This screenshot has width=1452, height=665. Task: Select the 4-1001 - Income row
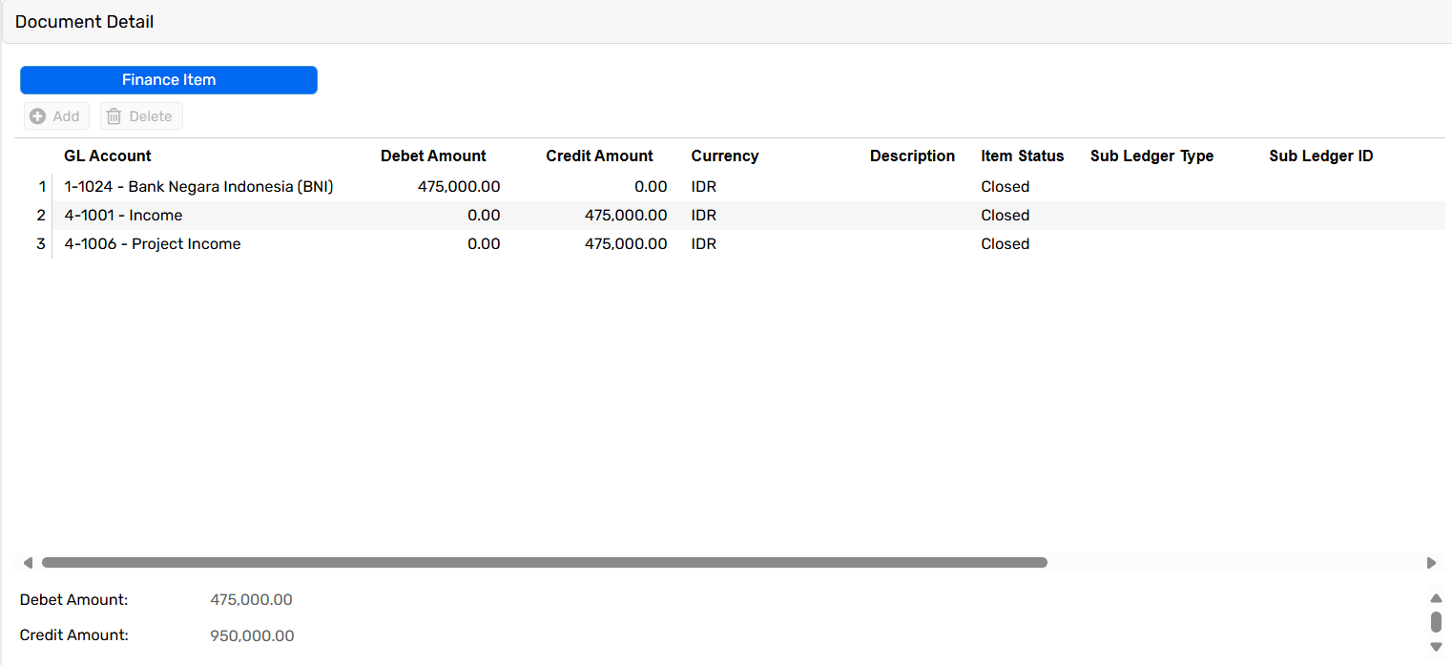click(123, 216)
